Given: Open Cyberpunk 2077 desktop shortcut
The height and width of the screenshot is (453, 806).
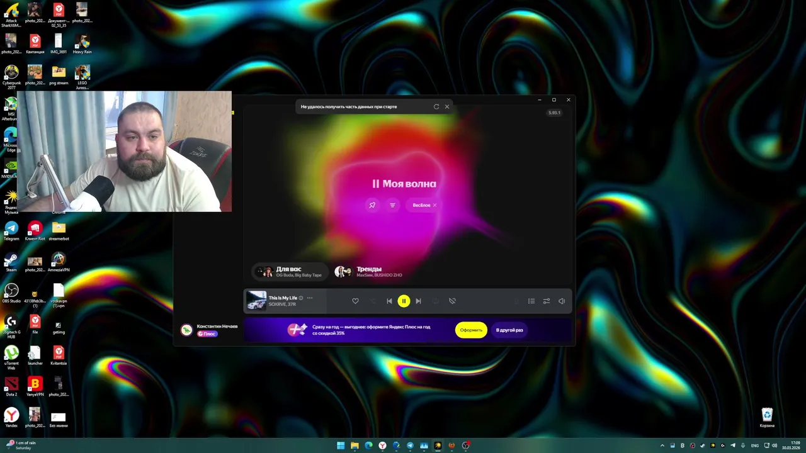Looking at the screenshot, I should tap(11, 75).
